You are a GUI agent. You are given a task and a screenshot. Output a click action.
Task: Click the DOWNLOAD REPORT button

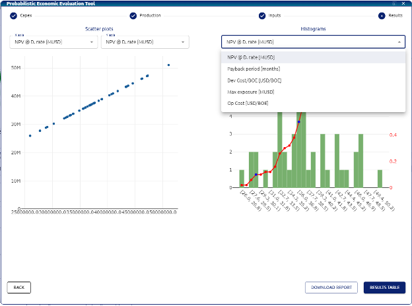(331, 288)
